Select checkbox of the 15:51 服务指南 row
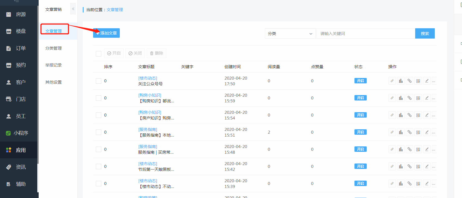 click(x=99, y=132)
